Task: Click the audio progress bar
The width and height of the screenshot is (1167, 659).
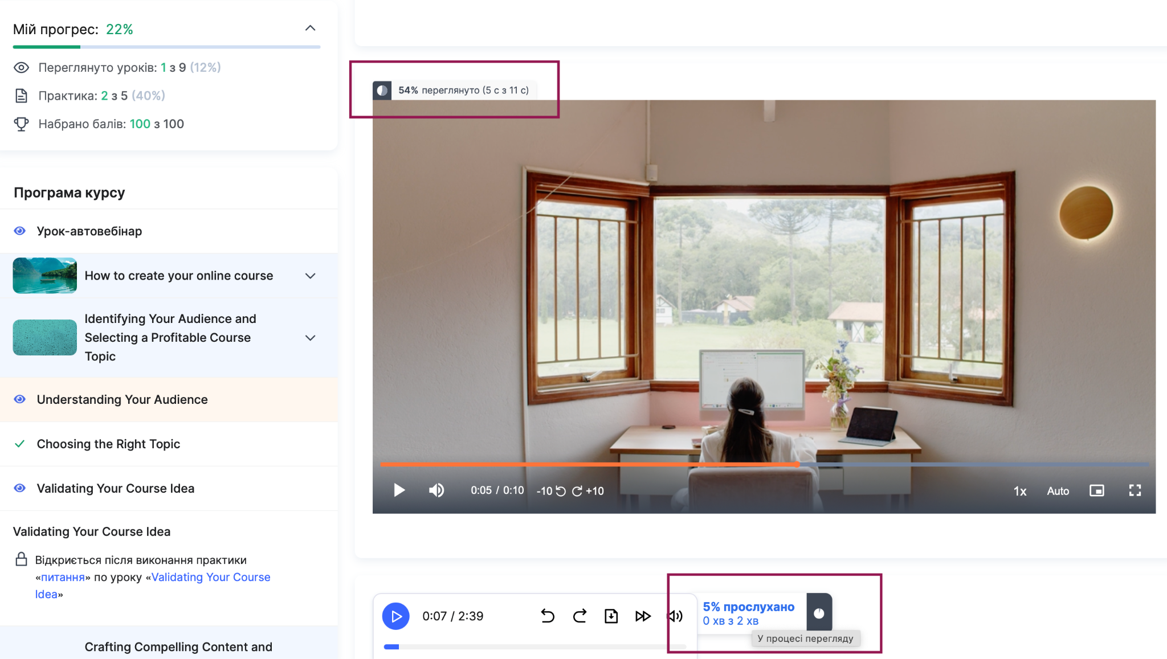Action: click(535, 646)
